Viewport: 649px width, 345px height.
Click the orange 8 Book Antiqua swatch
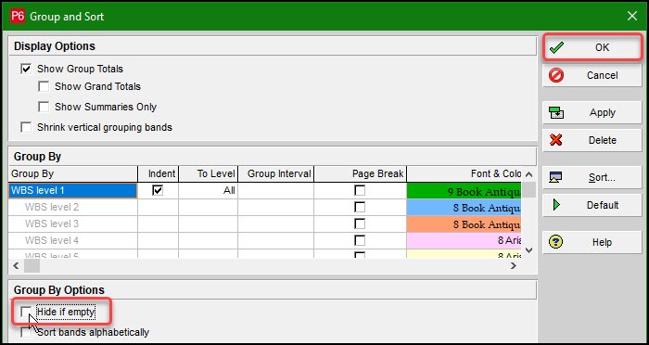[464, 224]
